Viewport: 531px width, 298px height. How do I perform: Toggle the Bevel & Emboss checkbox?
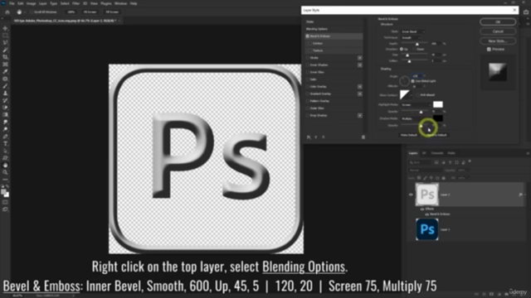[x=308, y=36]
